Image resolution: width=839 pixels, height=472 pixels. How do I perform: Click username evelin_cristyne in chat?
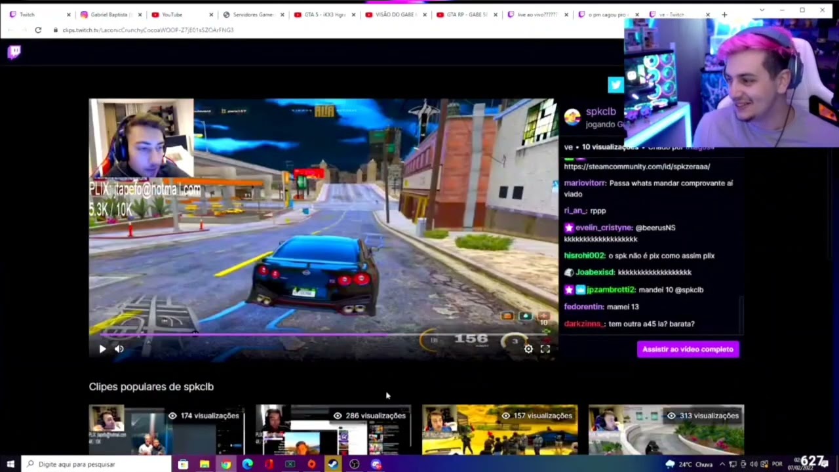click(x=604, y=227)
